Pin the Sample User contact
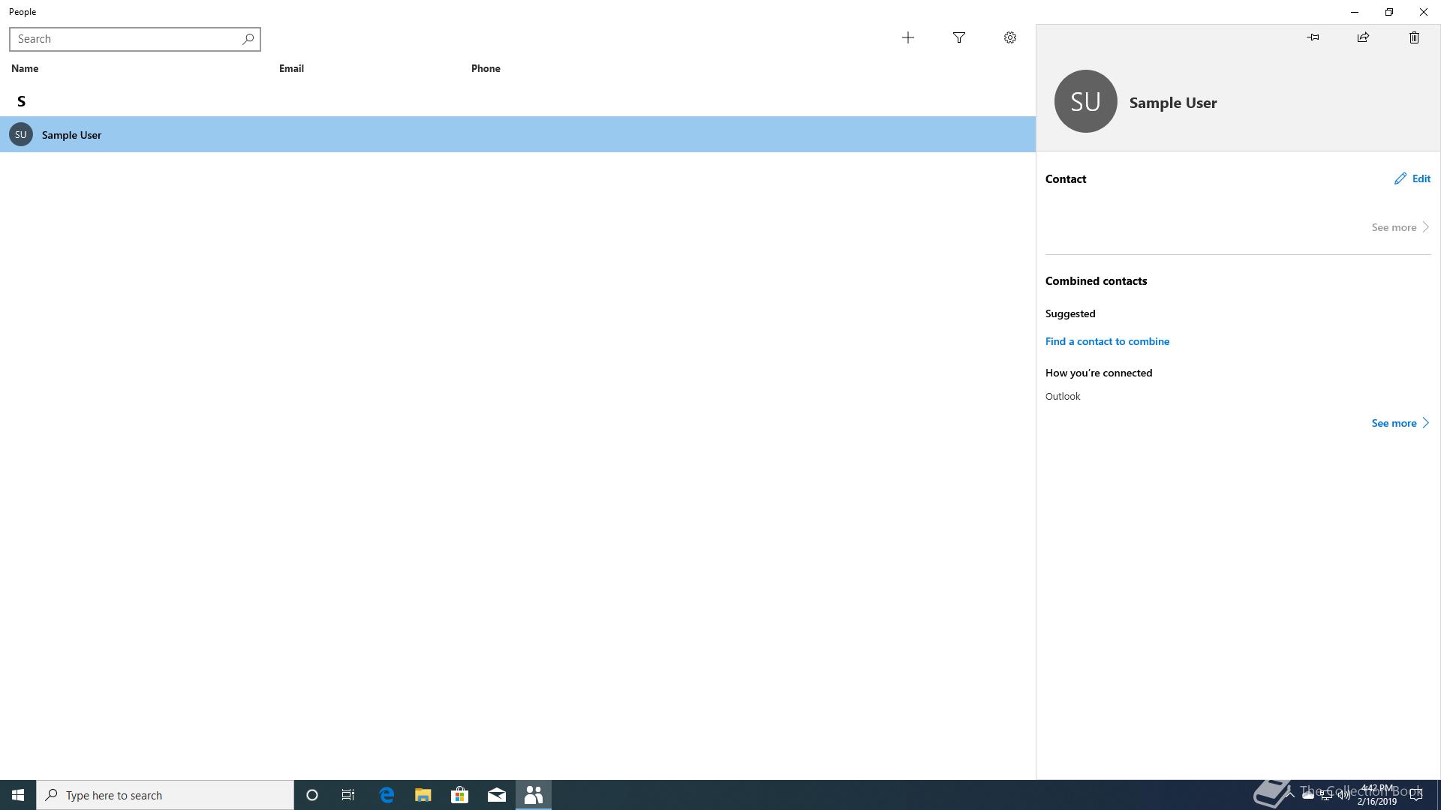The image size is (1441, 810). (x=1313, y=37)
